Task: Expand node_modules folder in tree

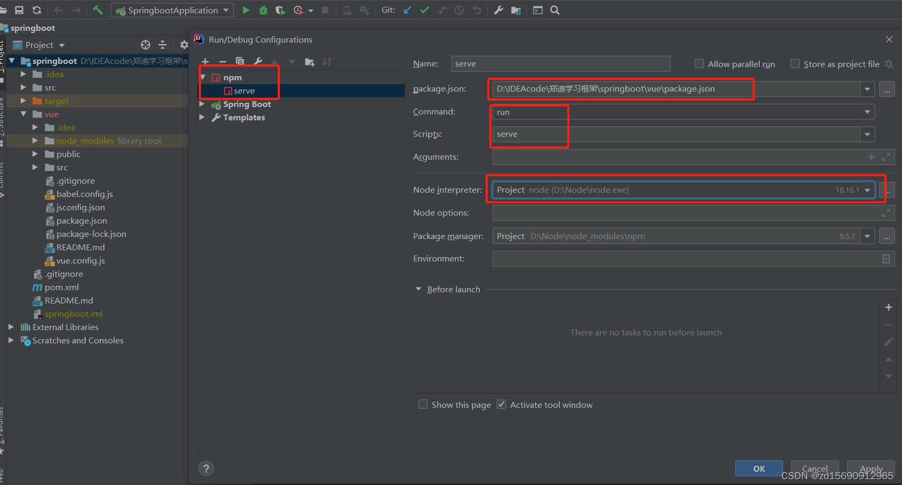Action: point(35,141)
